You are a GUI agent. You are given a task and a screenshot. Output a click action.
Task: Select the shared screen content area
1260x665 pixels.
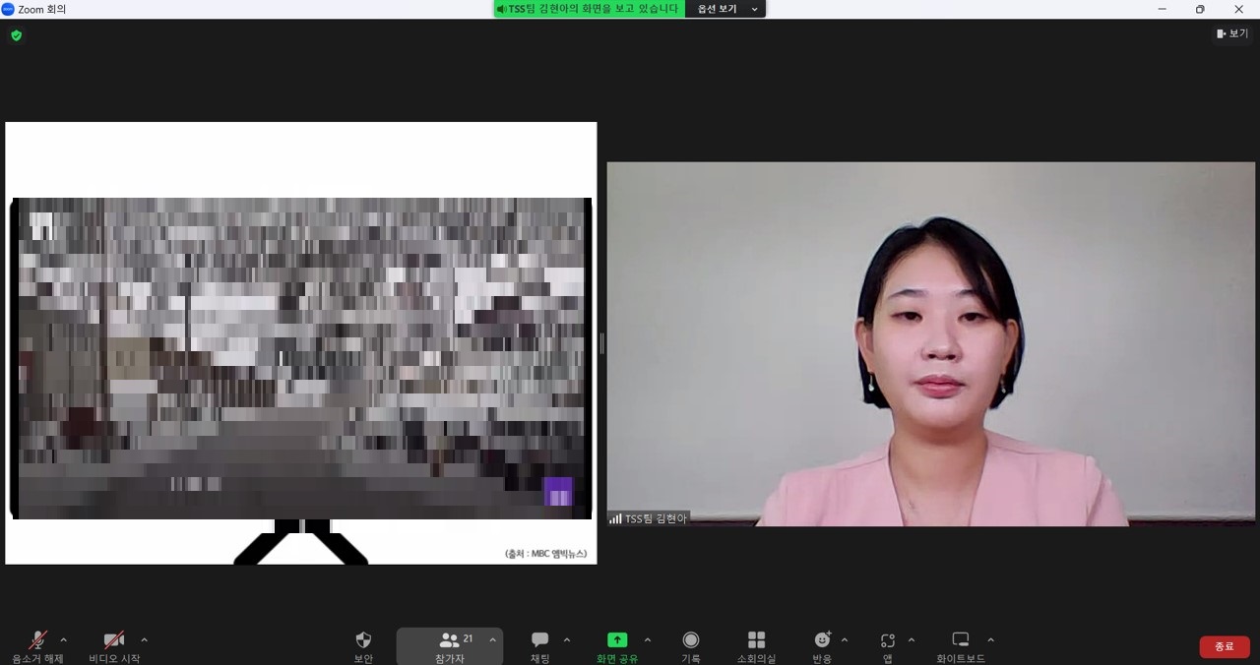pyautogui.click(x=301, y=343)
